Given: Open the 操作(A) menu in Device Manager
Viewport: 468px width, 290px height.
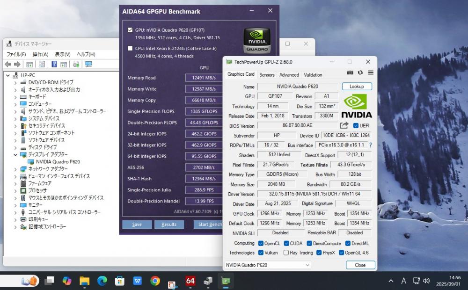Looking at the screenshot, I should click(40, 54).
